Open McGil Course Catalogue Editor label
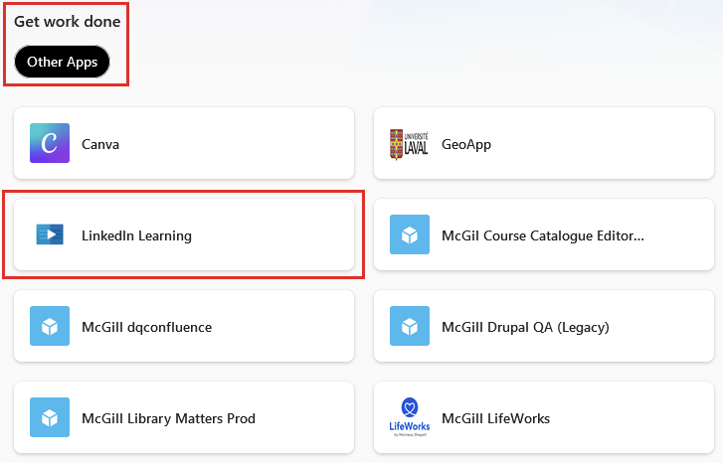723x463 pixels. tap(543, 235)
